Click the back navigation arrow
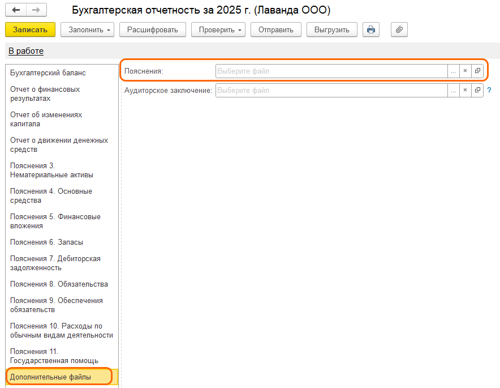 click(16, 10)
